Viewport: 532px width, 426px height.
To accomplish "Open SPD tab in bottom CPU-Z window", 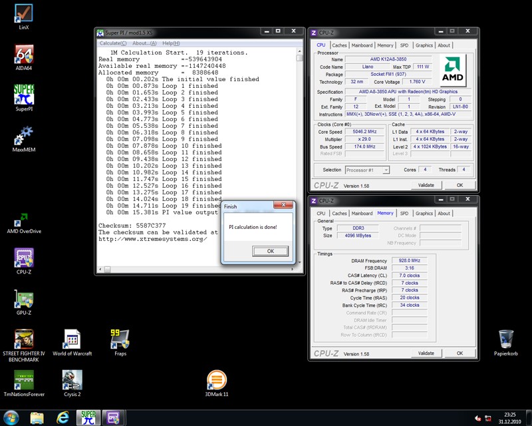I will [x=404, y=214].
